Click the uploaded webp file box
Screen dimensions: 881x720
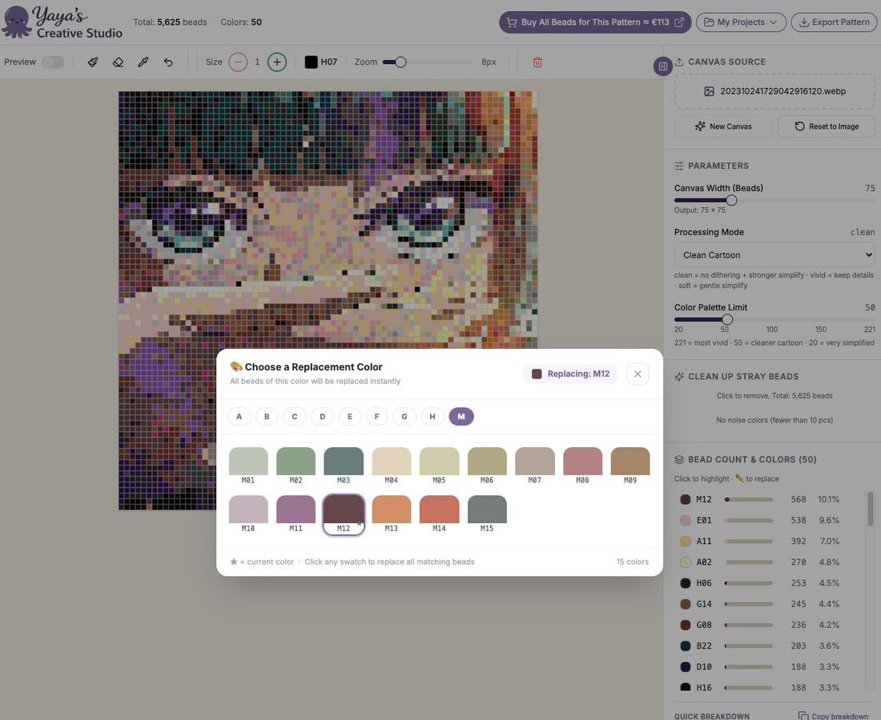(x=774, y=91)
